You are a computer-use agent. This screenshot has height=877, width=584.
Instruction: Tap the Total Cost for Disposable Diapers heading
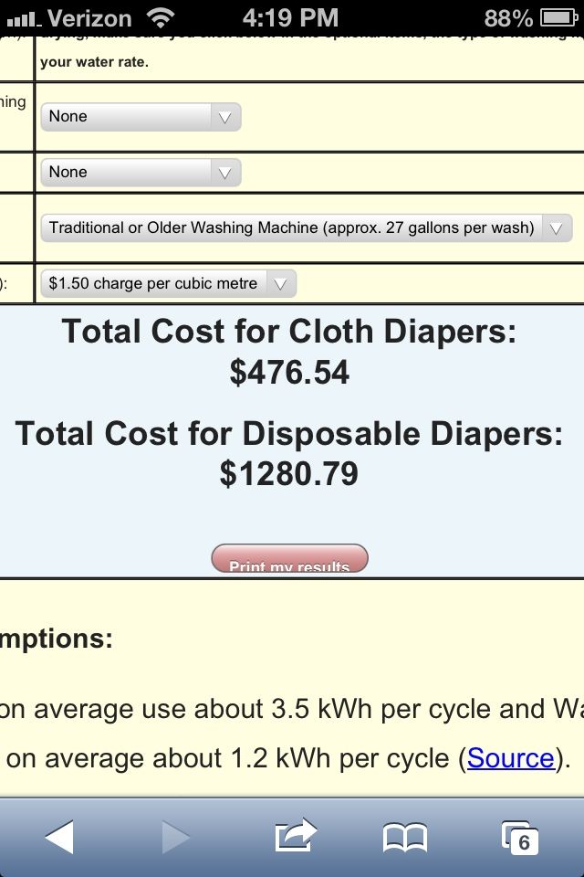[289, 434]
